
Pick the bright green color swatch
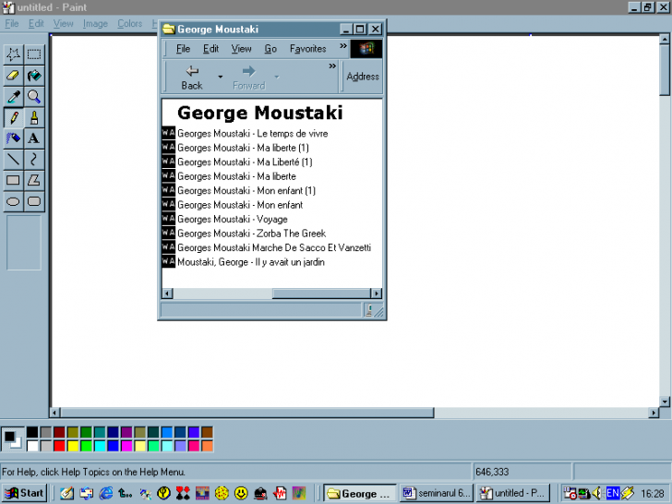click(x=87, y=446)
